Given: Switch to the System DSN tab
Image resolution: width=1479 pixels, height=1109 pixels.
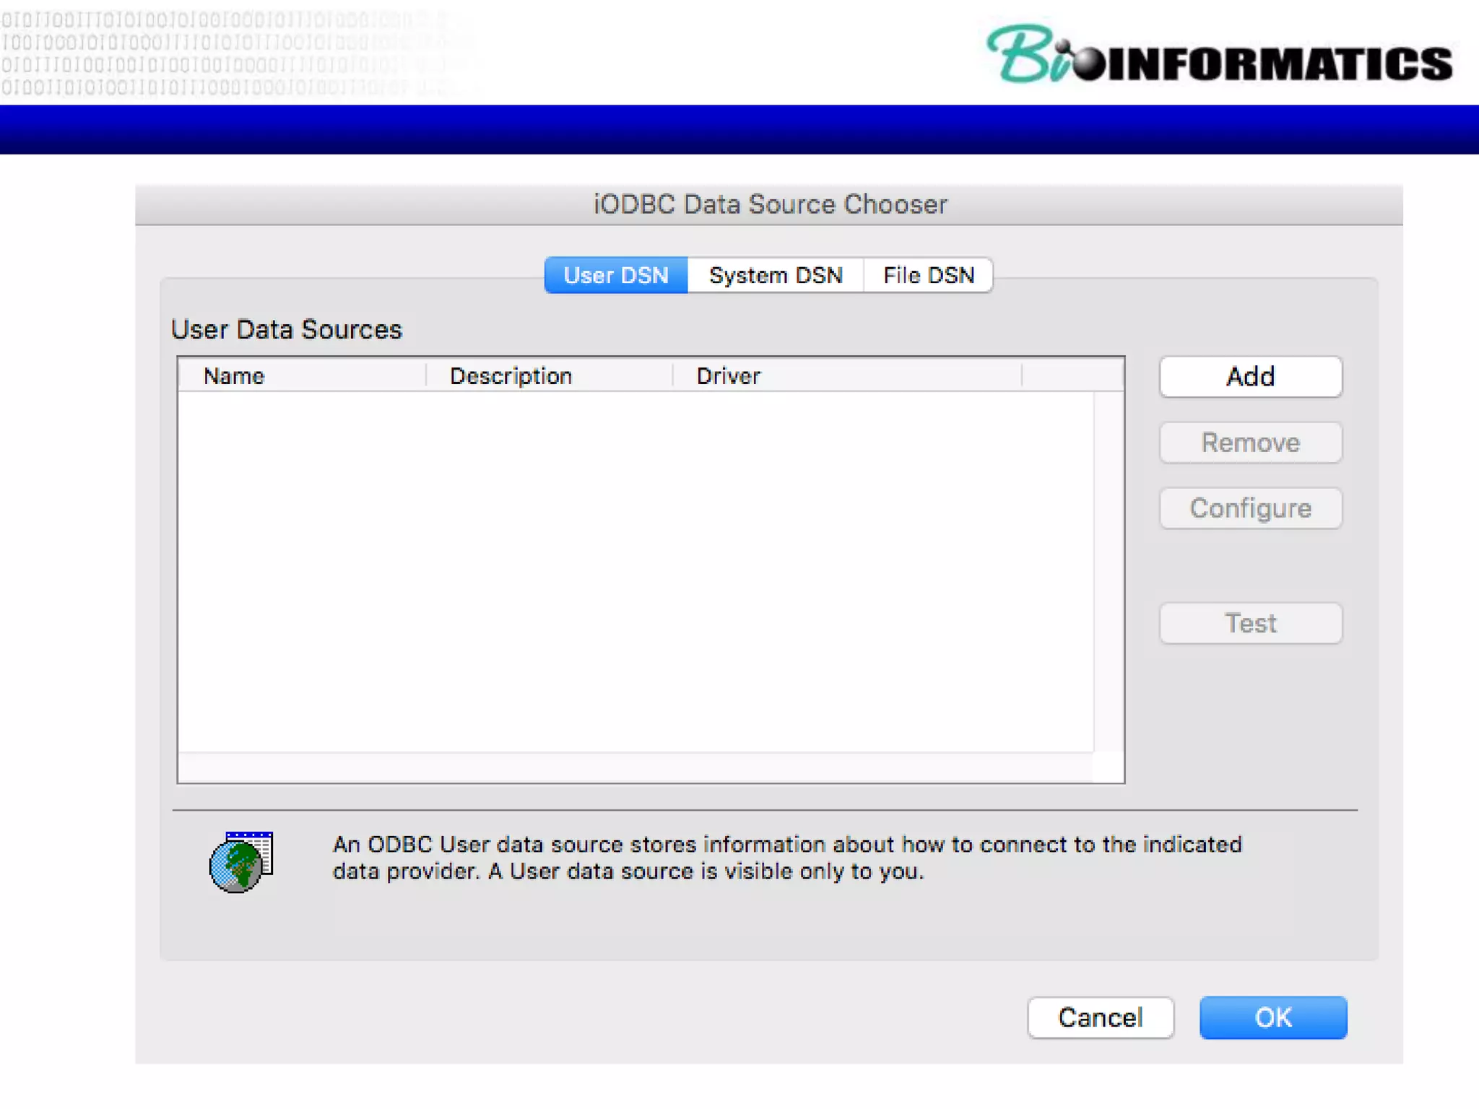Looking at the screenshot, I should click(x=775, y=275).
